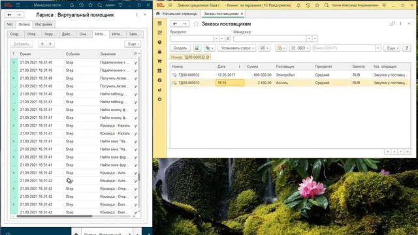Viewport: 418px width, 235px height.
Task: Open main menu in Менеджер тестирования window
Action: coord(18,5)
